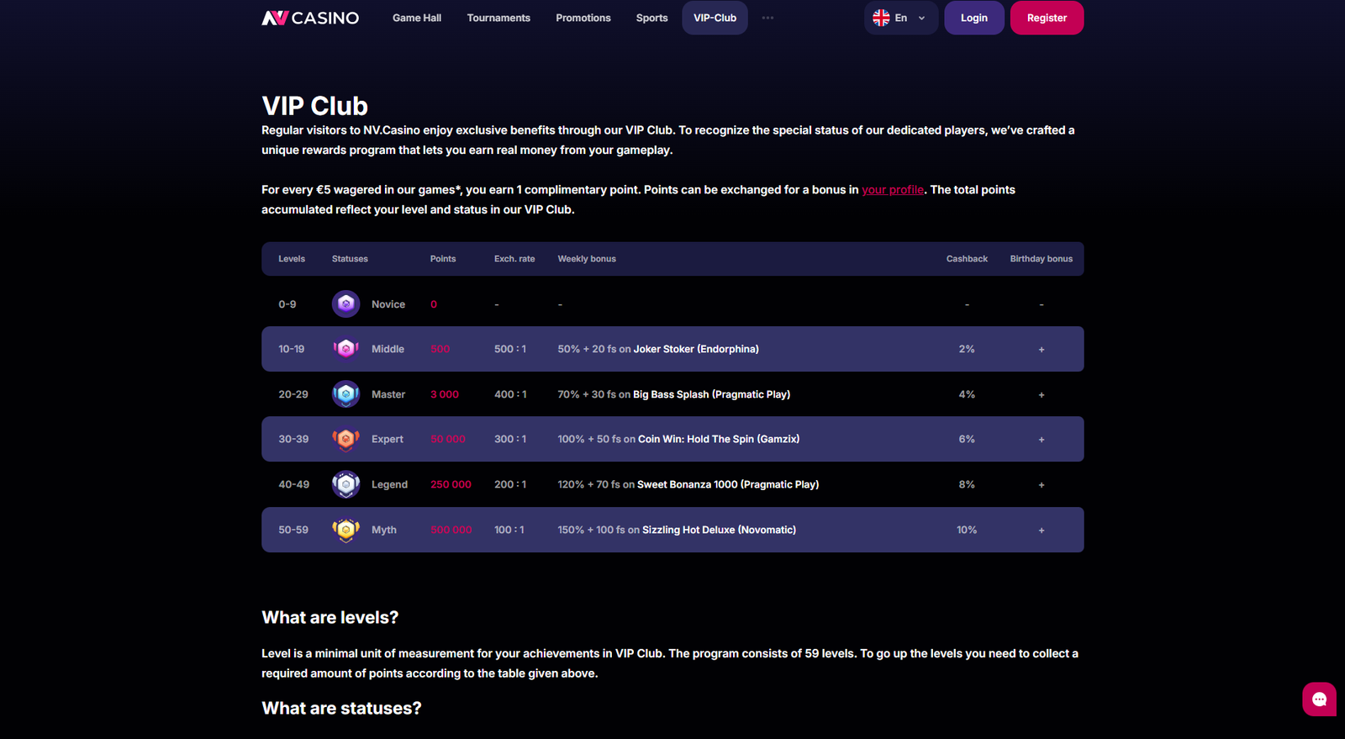The height and width of the screenshot is (739, 1345).
Task: Navigate to Sports
Action: point(651,18)
